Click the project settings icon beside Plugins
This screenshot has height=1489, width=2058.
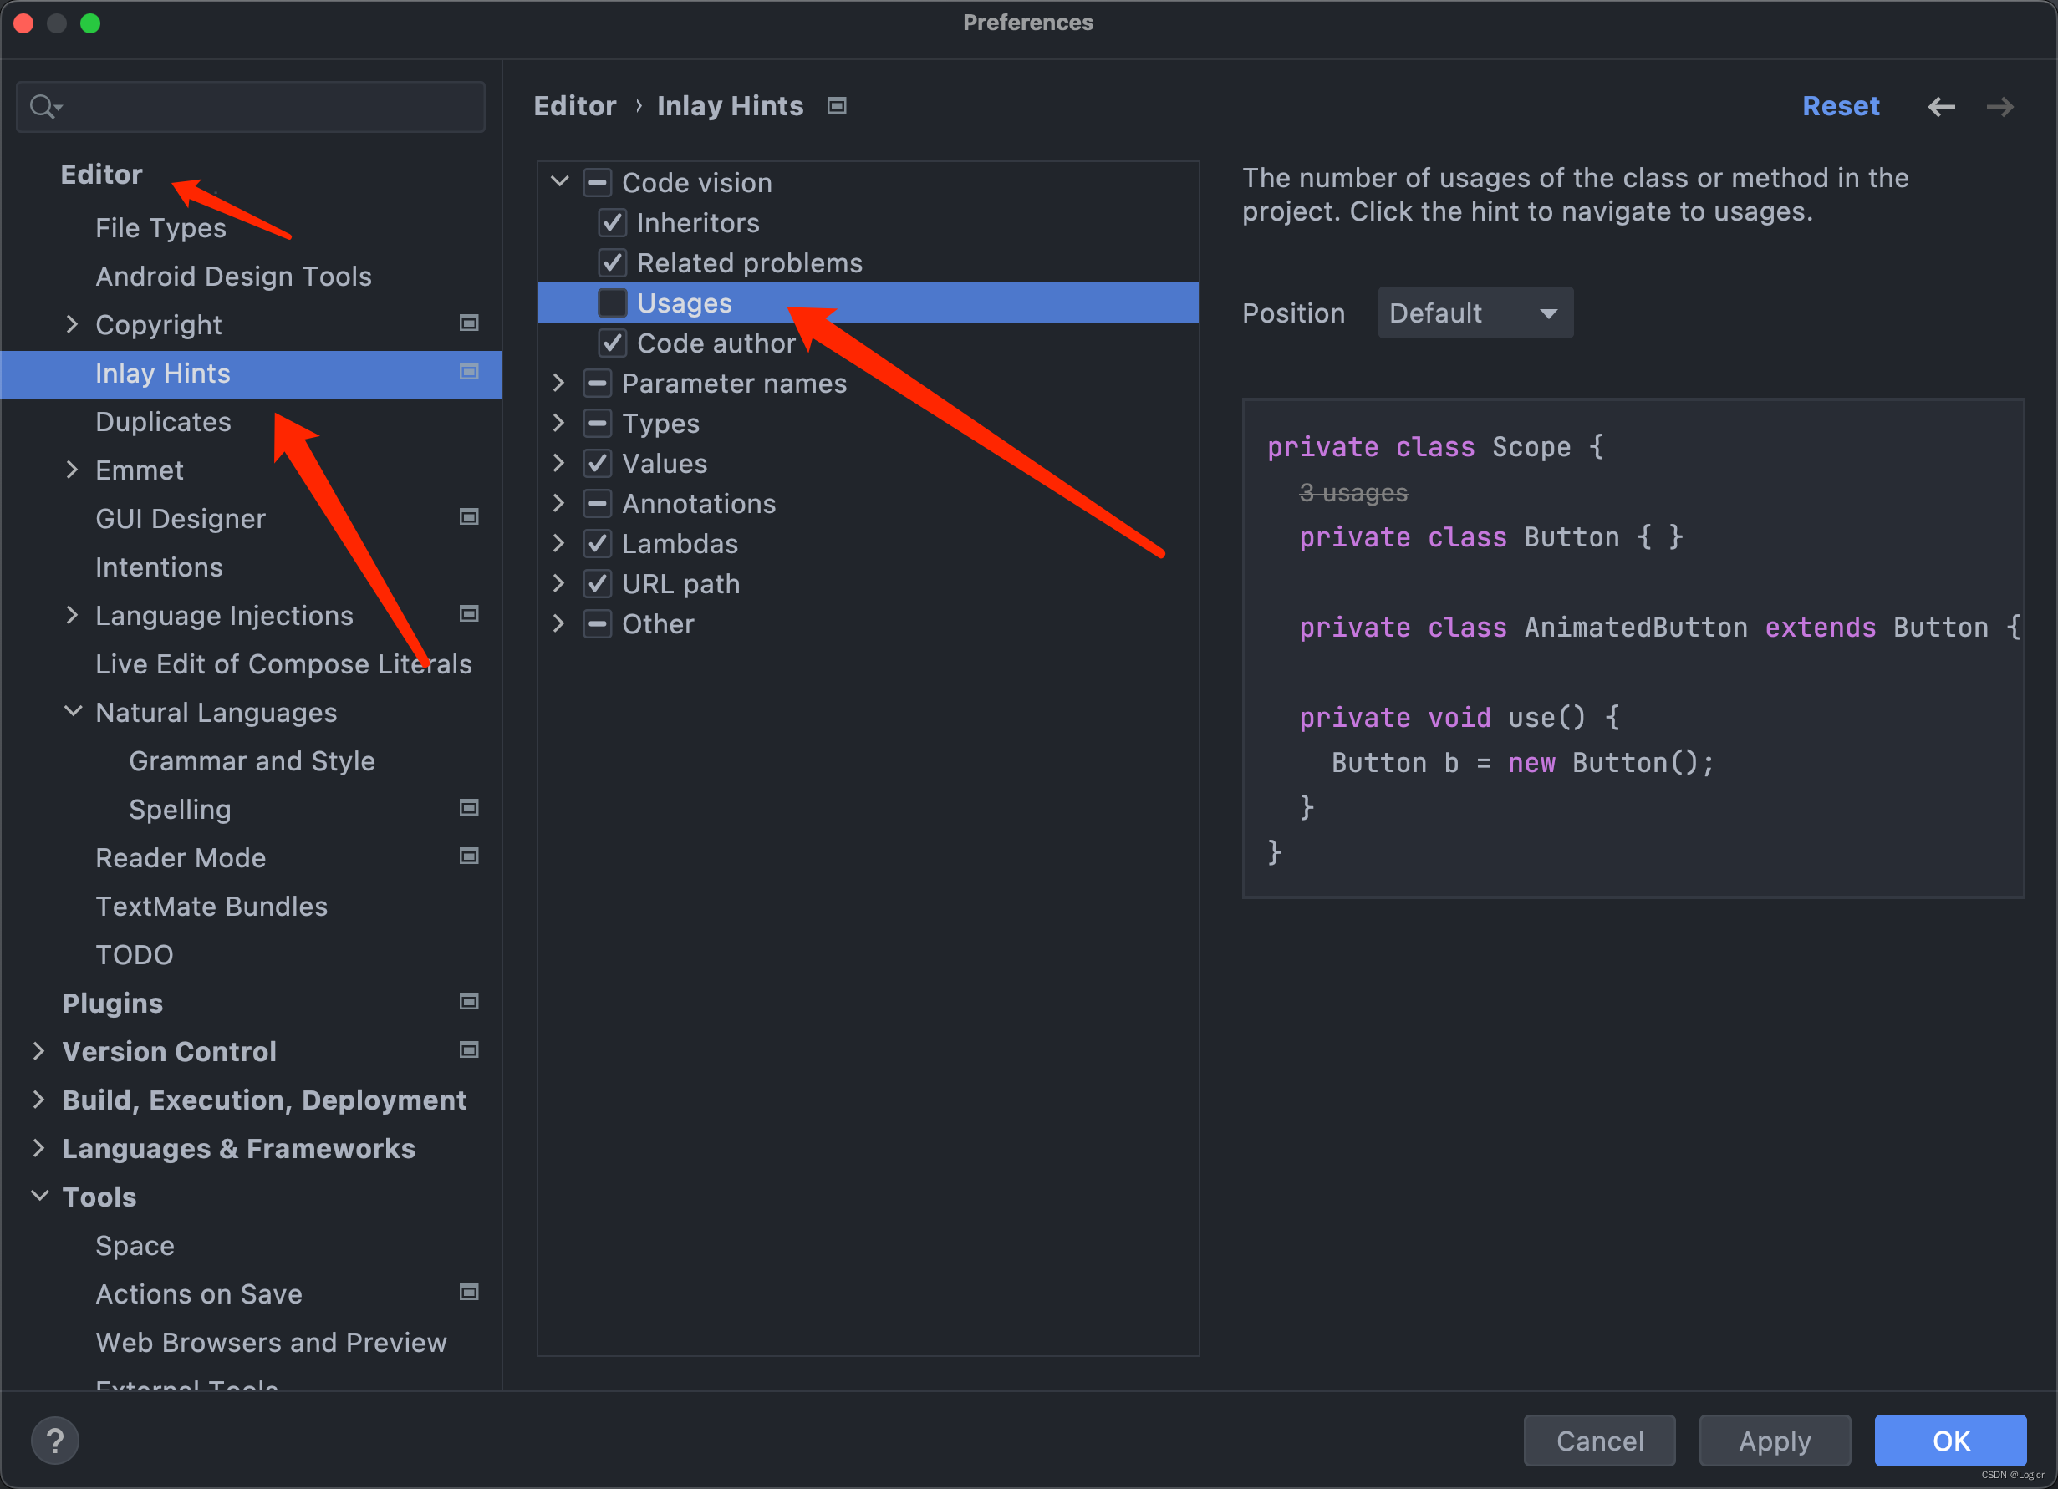(469, 1001)
